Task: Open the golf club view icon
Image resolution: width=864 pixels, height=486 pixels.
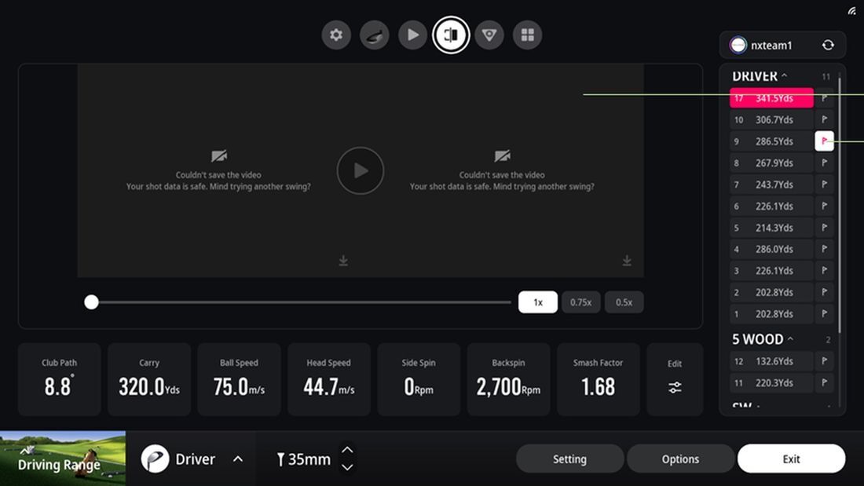Action: (374, 35)
